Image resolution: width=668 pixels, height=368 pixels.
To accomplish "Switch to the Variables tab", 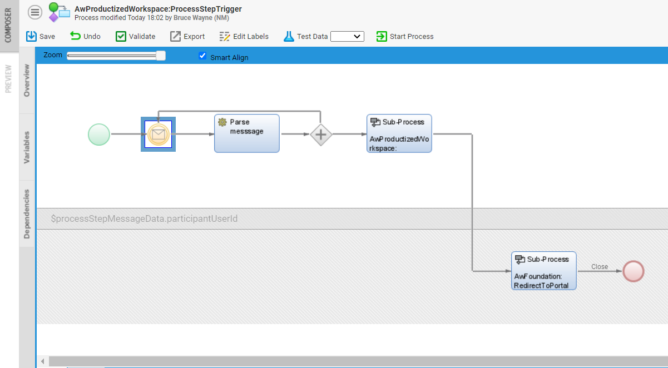I will [x=27, y=147].
